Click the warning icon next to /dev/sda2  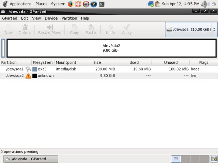[28, 76]
